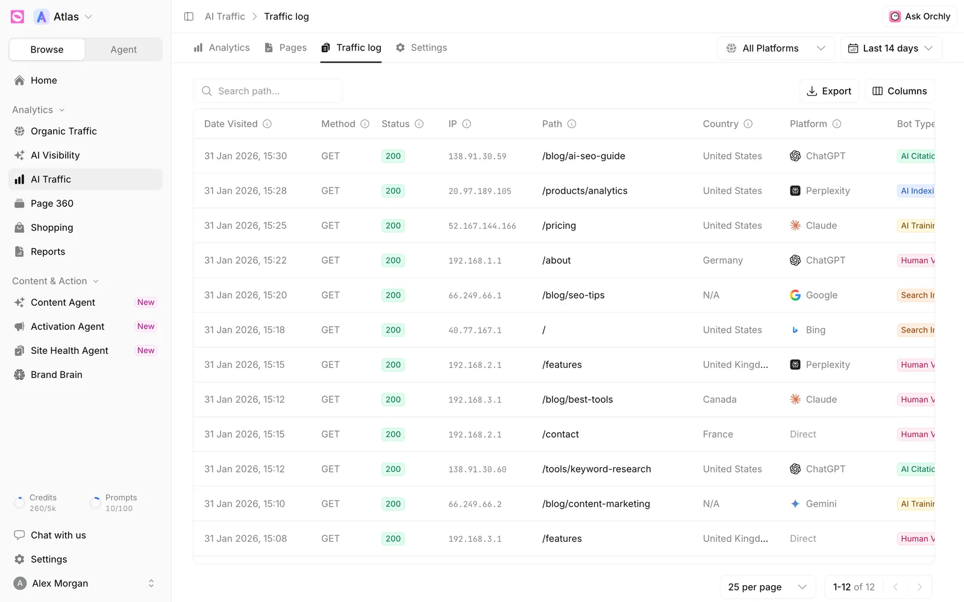The height and width of the screenshot is (602, 964).
Task: Select the Traffic log tab
Action: pyautogui.click(x=351, y=48)
